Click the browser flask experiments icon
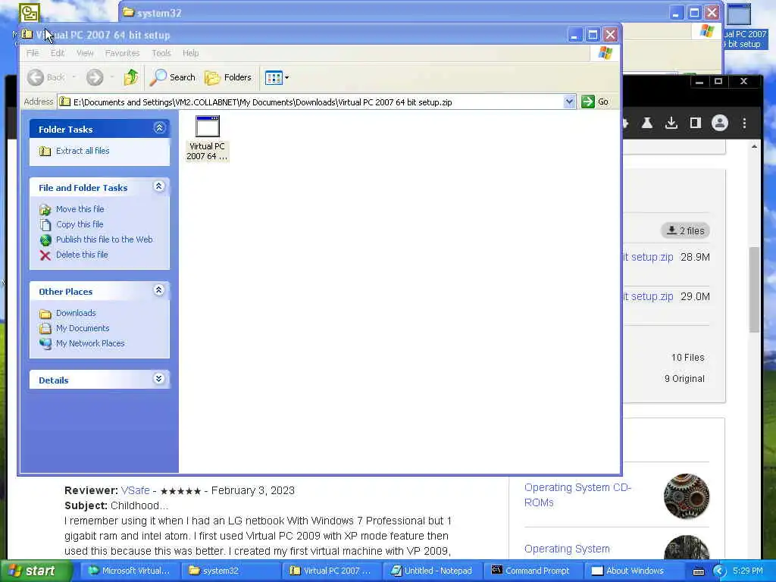The height and width of the screenshot is (582, 776). [x=647, y=123]
